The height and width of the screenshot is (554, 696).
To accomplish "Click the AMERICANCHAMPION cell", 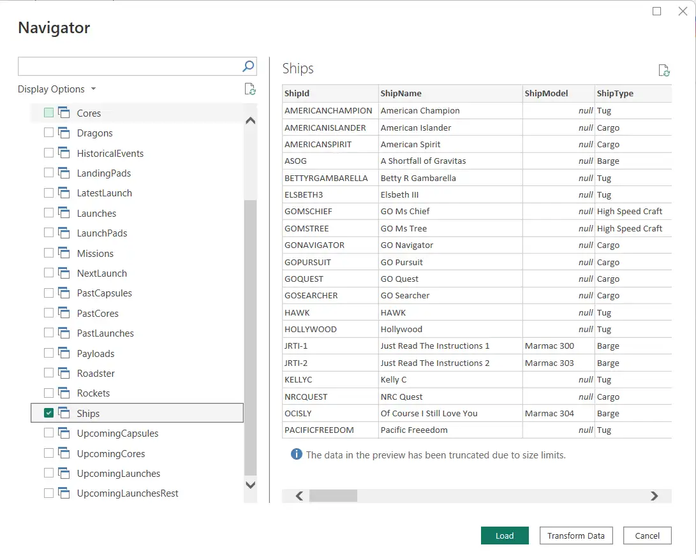I will [330, 110].
